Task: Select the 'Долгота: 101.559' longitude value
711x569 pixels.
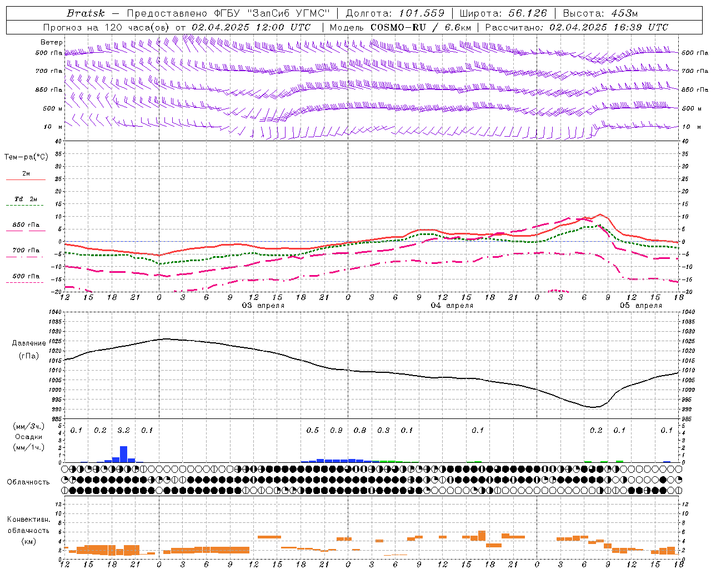Action: click(x=395, y=13)
